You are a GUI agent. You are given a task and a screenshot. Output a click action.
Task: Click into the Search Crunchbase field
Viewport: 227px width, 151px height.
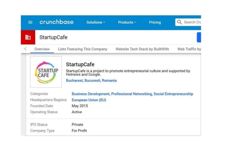(x=192, y=22)
